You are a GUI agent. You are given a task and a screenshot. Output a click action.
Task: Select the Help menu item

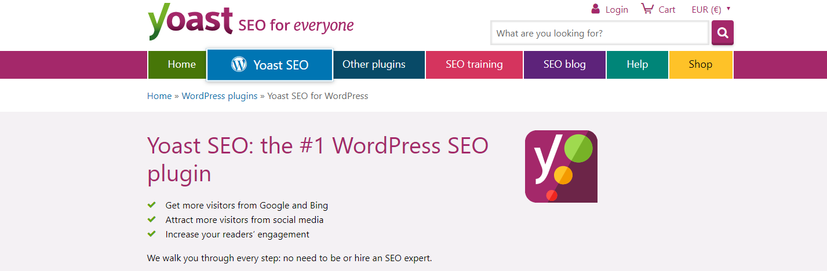pyautogui.click(x=637, y=64)
